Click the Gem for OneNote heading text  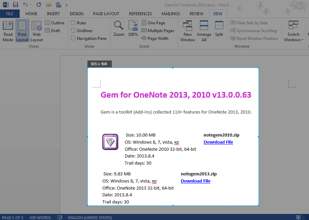[x=176, y=95]
